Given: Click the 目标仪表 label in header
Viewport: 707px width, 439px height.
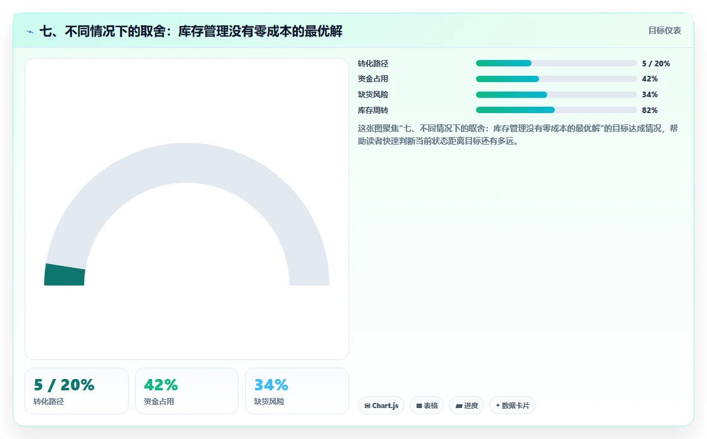Looking at the screenshot, I should (x=664, y=30).
